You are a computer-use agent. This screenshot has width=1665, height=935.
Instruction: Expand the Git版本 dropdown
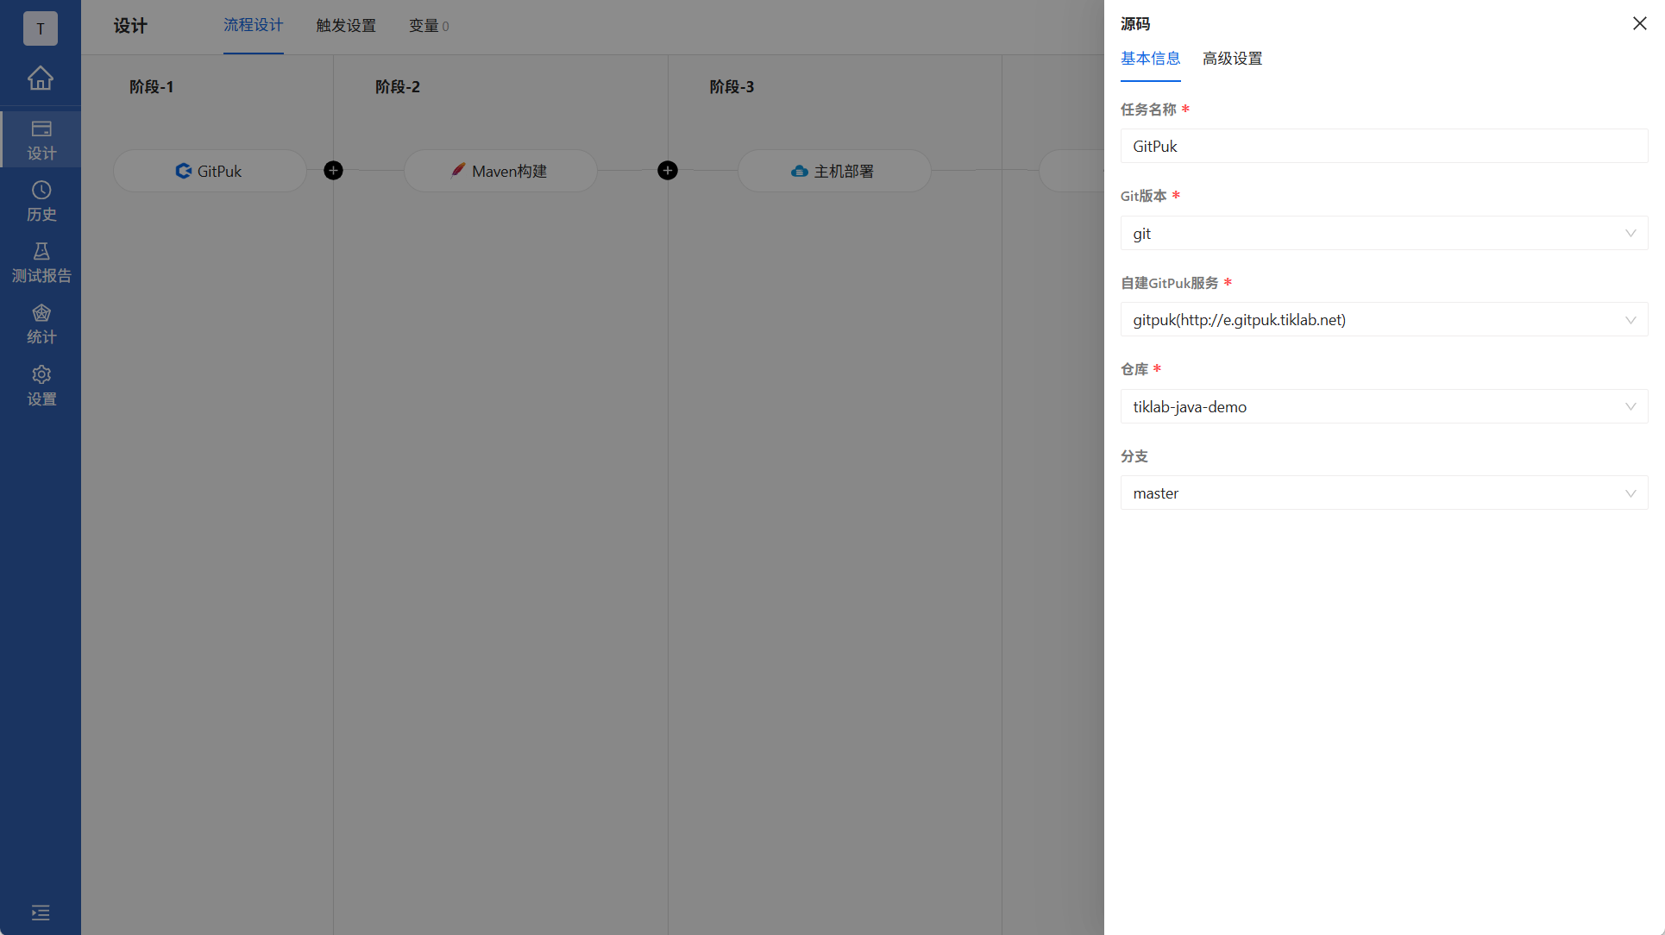(1383, 234)
